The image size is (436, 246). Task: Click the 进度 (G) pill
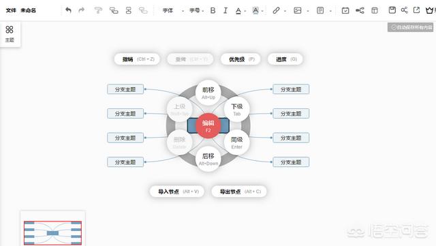(285, 59)
